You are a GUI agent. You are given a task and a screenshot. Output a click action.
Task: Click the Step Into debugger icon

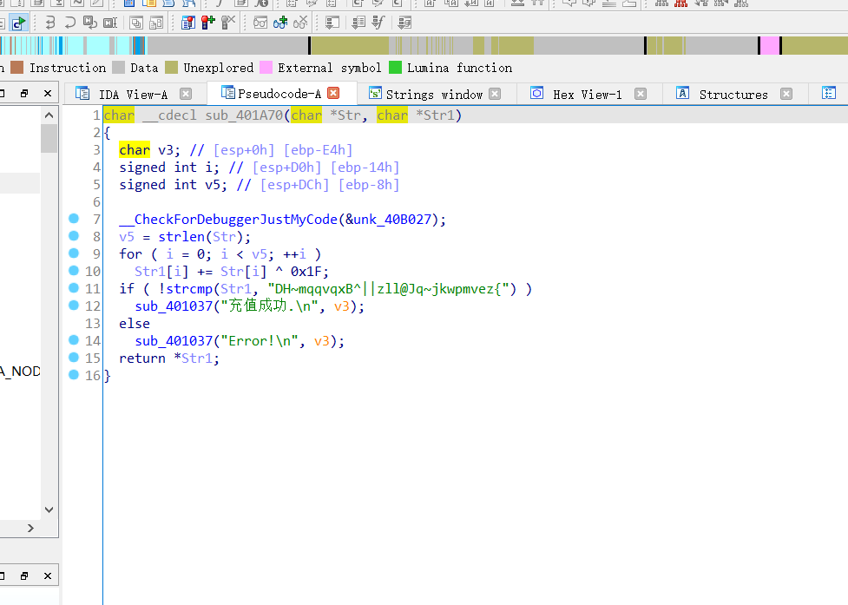click(50, 23)
